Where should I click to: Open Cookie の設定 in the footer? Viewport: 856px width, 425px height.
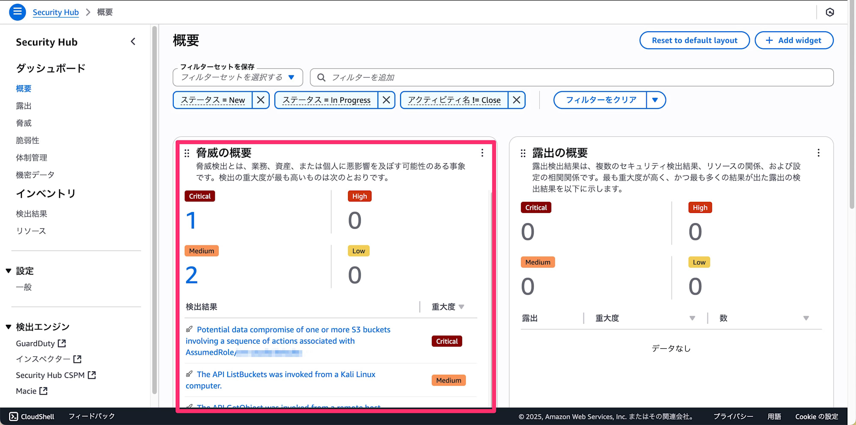point(817,416)
